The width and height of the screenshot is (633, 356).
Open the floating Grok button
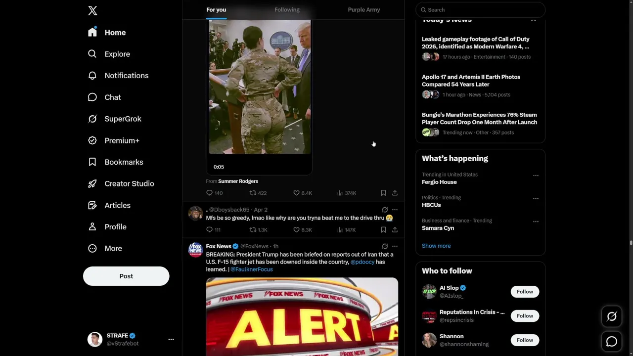[x=612, y=317]
